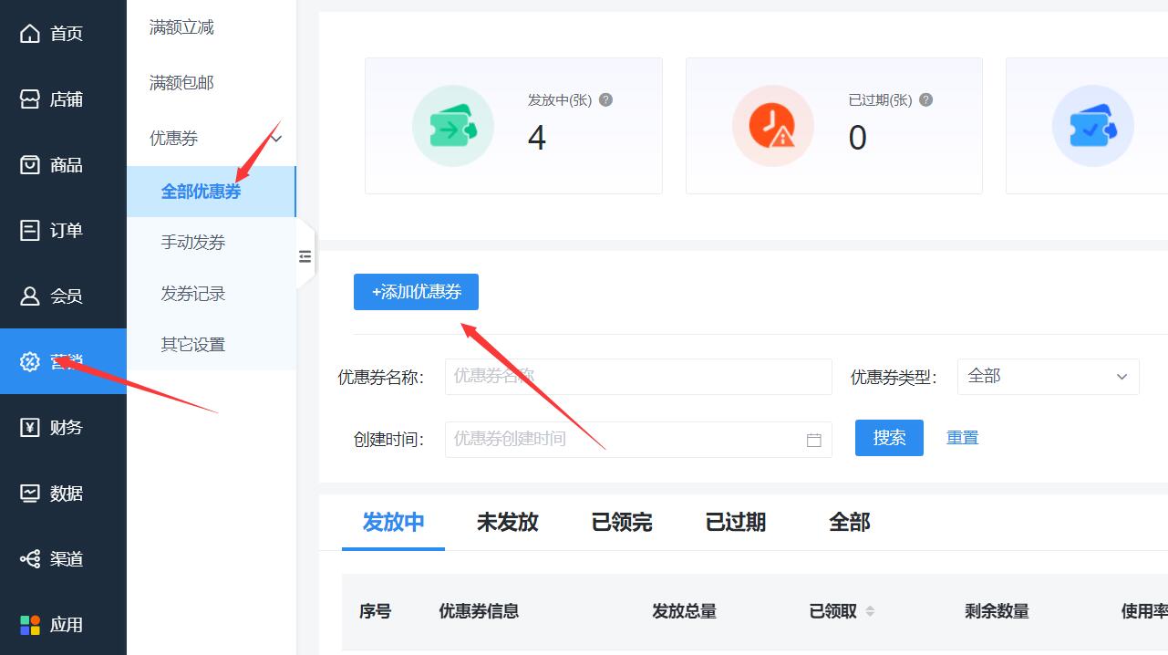Image resolution: width=1168 pixels, height=655 pixels.
Task: Click the 重置 reset link
Action: (962, 438)
